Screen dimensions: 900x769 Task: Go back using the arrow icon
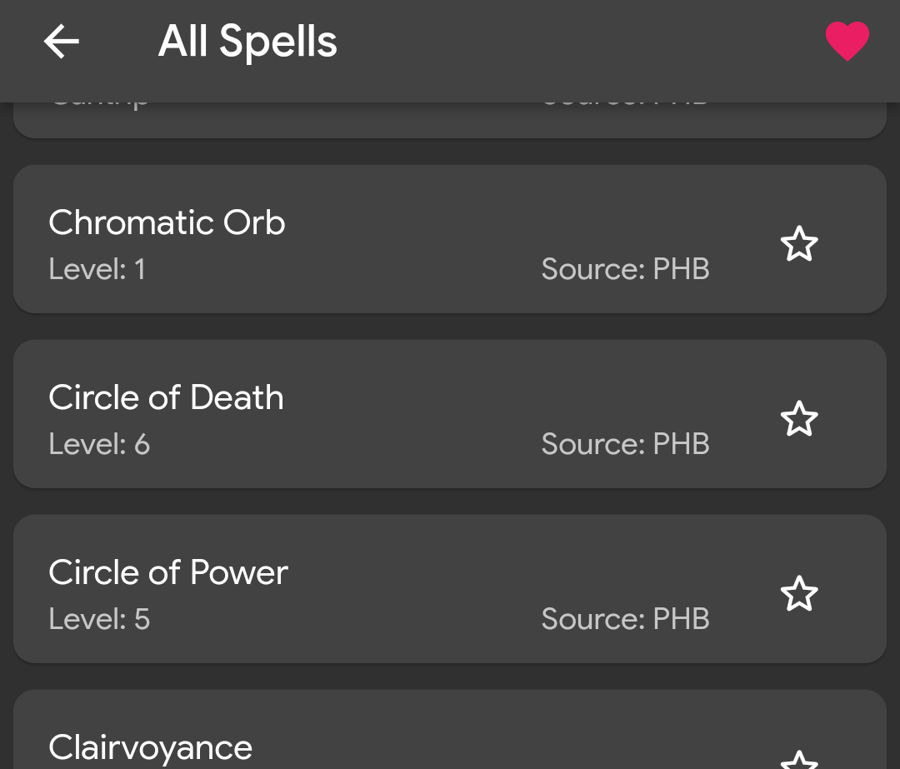[x=62, y=42]
